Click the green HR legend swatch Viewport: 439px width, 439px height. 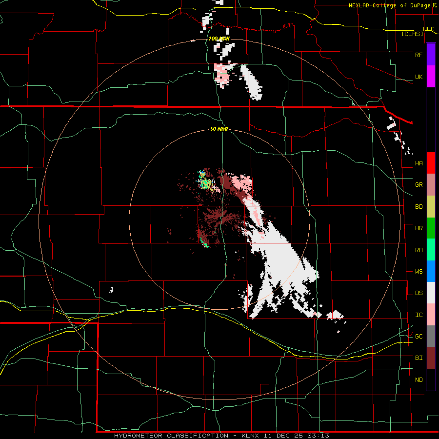pyautogui.click(x=431, y=228)
